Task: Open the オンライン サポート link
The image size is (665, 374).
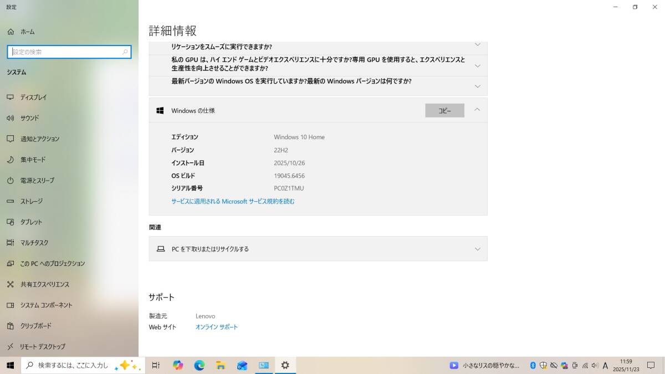Action: 217,327
